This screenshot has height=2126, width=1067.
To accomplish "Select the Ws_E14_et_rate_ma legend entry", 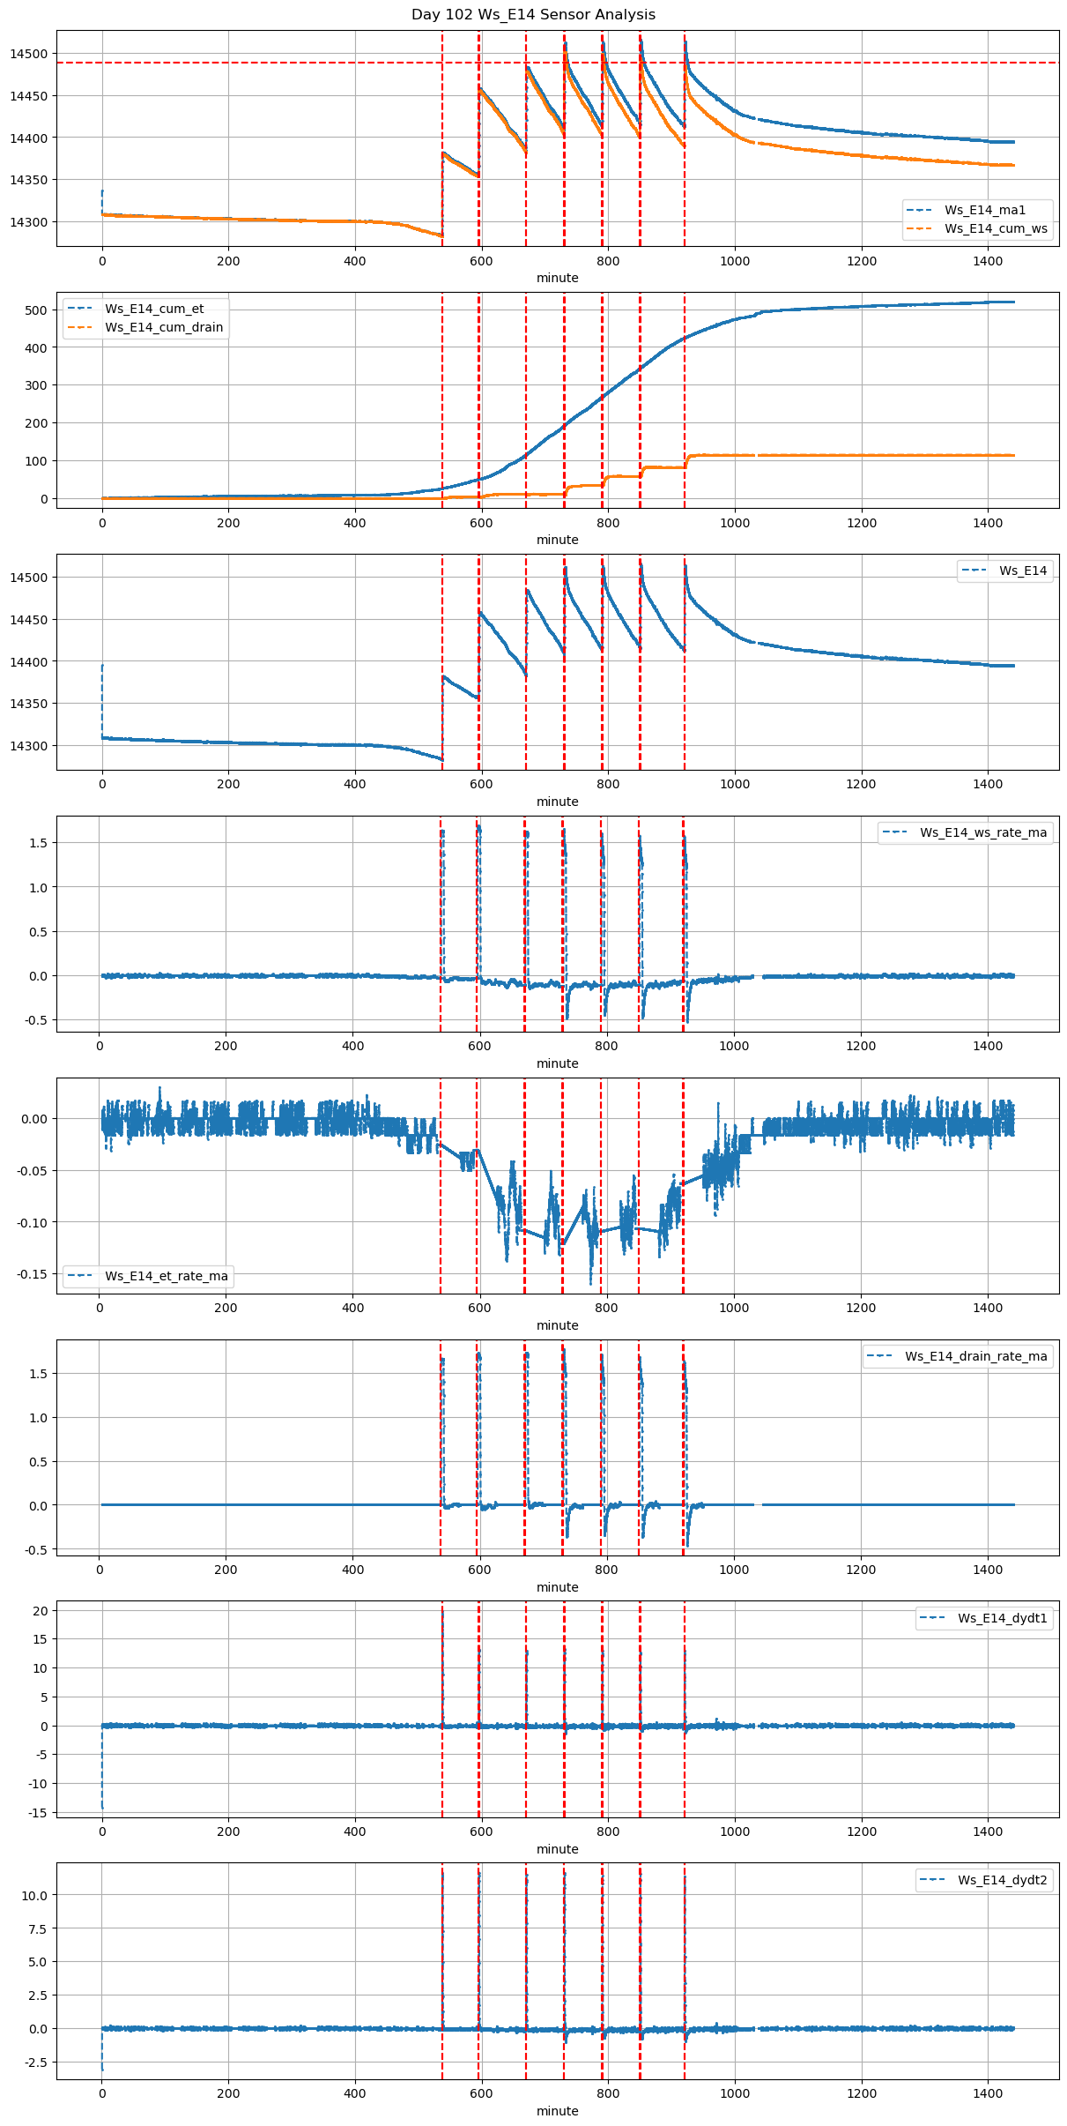I will coord(166,1276).
